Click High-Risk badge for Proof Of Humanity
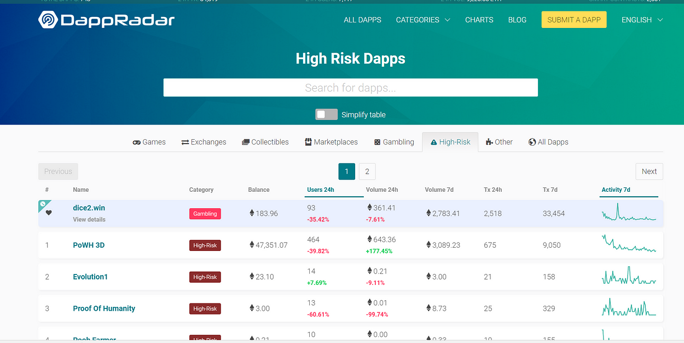The height and width of the screenshot is (343, 684). pos(205,309)
